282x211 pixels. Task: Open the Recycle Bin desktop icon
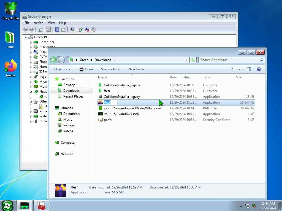point(11,11)
